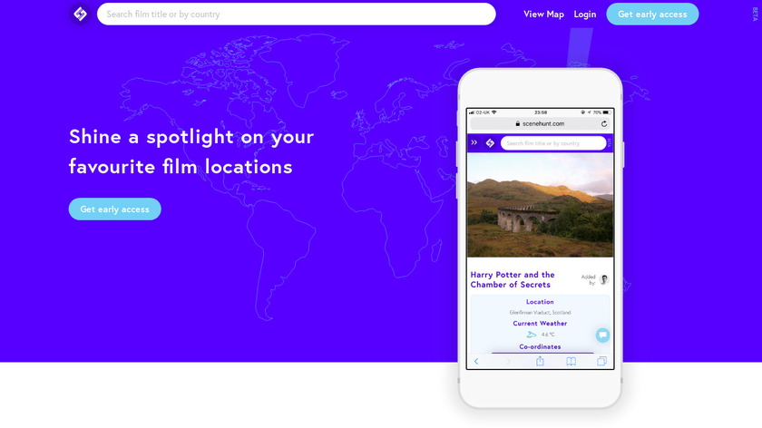Open Harry Potter and the Chamber of Secrets title

[513, 279]
